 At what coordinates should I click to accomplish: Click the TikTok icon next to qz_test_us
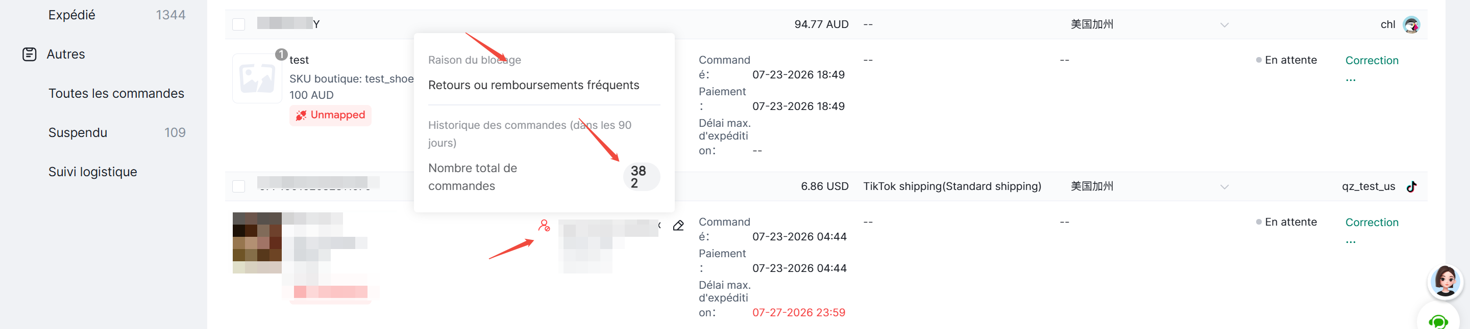(1412, 187)
